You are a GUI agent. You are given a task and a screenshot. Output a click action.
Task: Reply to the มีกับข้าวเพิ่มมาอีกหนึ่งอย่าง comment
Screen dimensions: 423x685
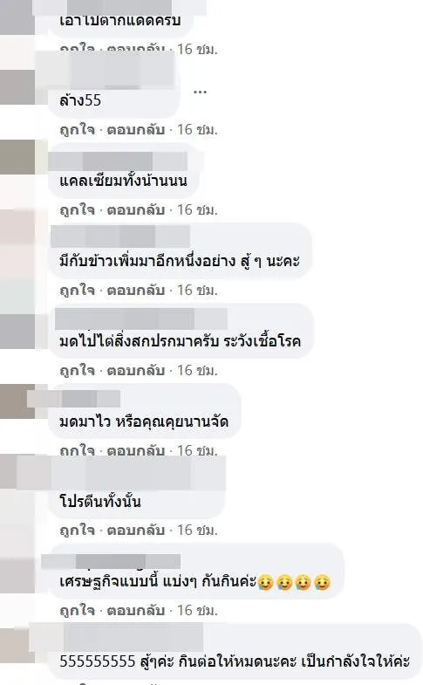136,290
